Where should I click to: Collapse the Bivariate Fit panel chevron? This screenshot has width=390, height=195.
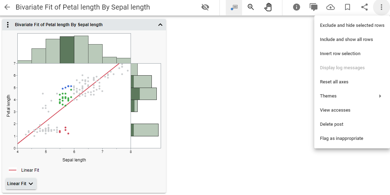point(160,25)
